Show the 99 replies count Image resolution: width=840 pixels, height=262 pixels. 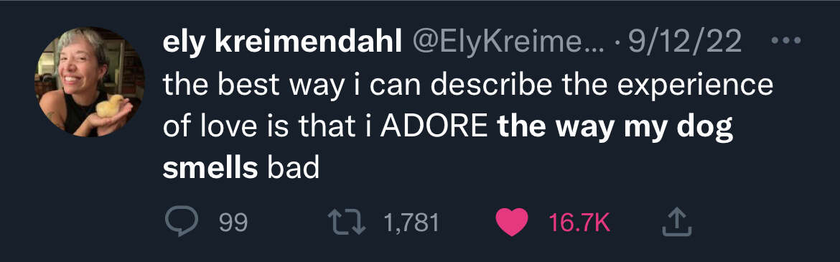pyautogui.click(x=233, y=223)
